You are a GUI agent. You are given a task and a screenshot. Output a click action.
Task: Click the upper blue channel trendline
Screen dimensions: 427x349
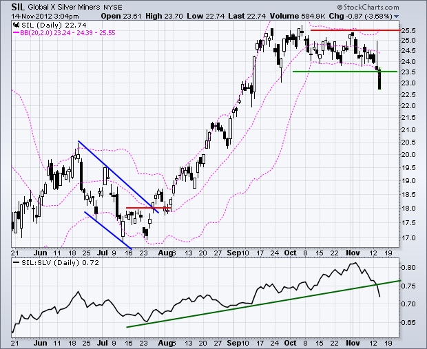[118, 177]
